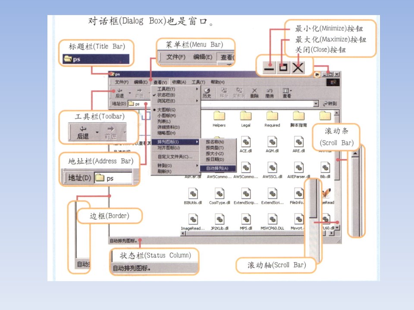
Task: Select the Required folder icon
Action: click(272, 116)
